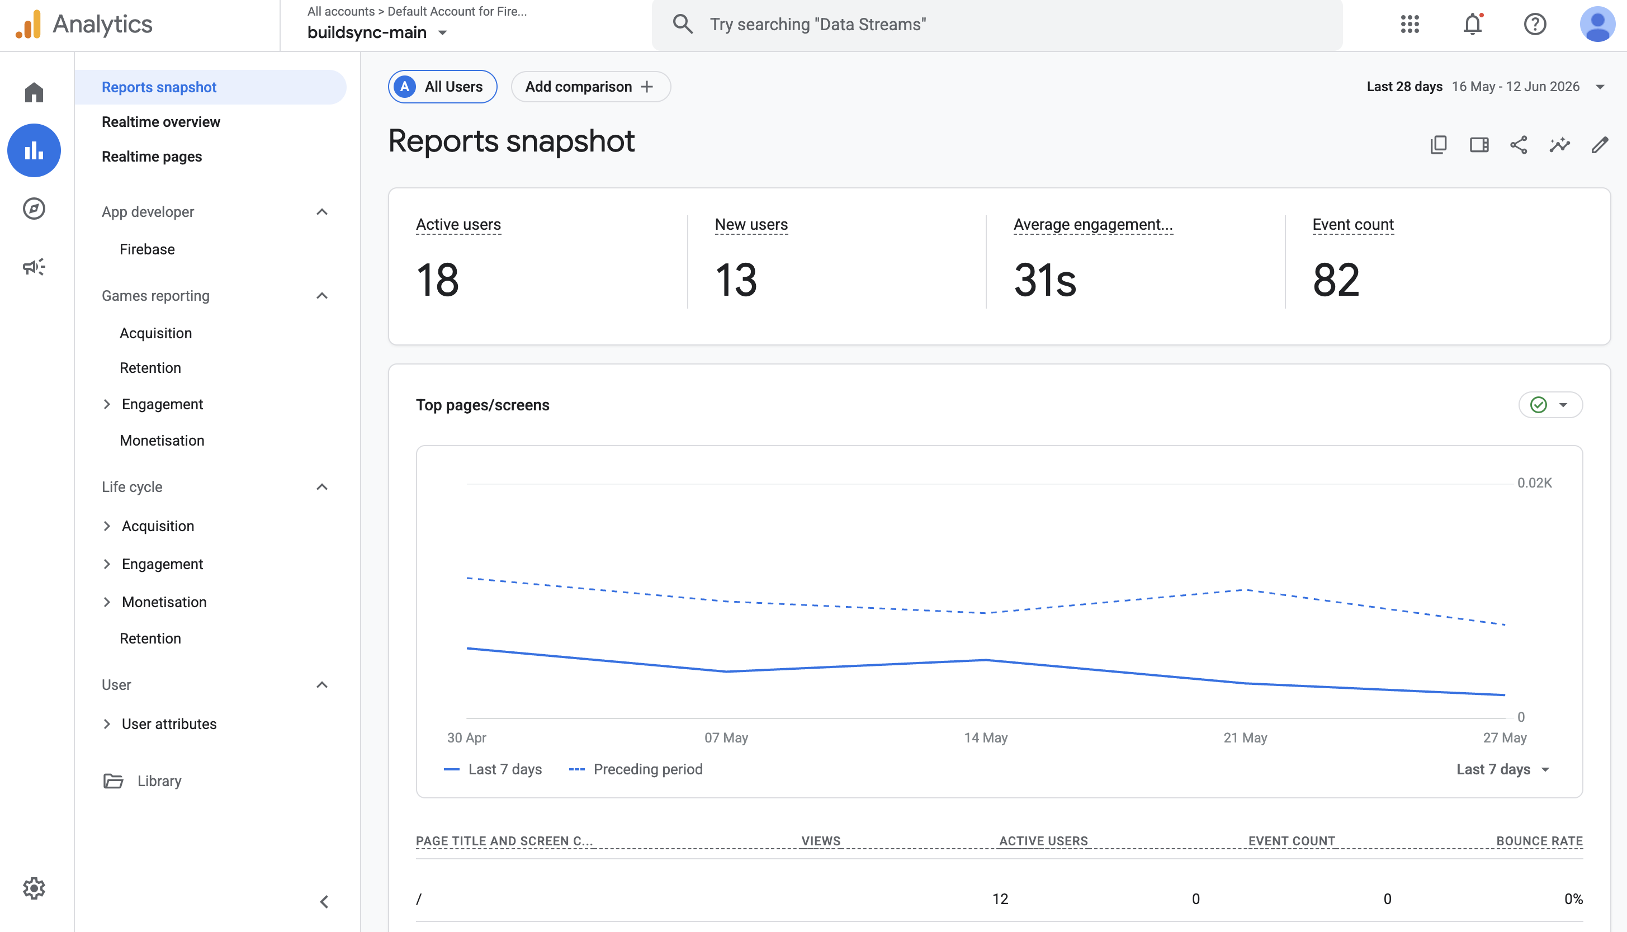Open the notifications bell
The height and width of the screenshot is (932, 1627).
[x=1473, y=25]
